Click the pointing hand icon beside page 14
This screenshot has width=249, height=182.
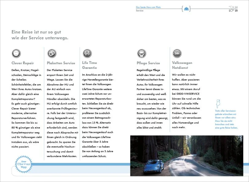[x=231, y=7]
